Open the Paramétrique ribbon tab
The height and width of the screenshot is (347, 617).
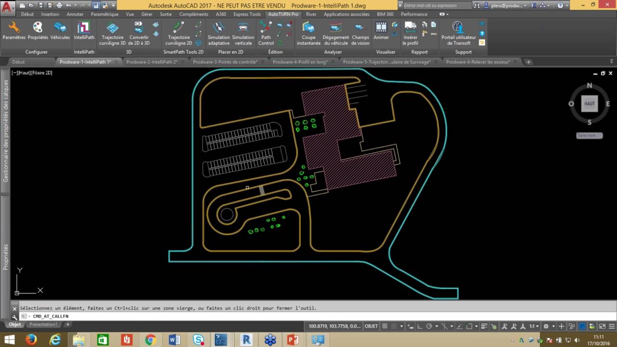tap(105, 14)
